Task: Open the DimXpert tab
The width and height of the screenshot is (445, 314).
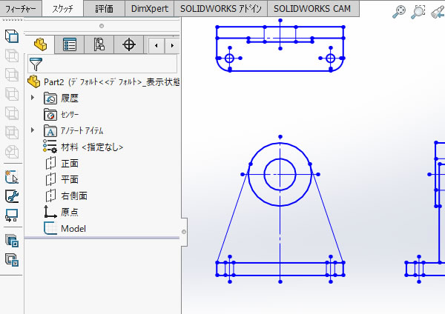Action: pyautogui.click(x=150, y=8)
